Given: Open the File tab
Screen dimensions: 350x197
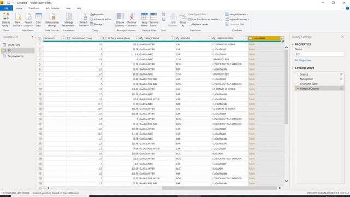Looking at the screenshot, I should point(6,8).
